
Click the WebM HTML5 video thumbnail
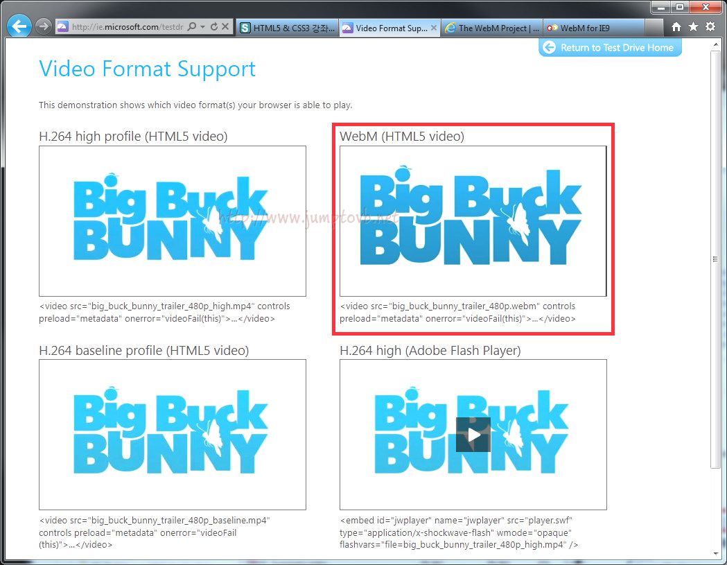pos(473,221)
